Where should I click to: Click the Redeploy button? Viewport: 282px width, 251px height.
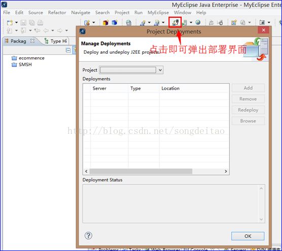(x=248, y=110)
